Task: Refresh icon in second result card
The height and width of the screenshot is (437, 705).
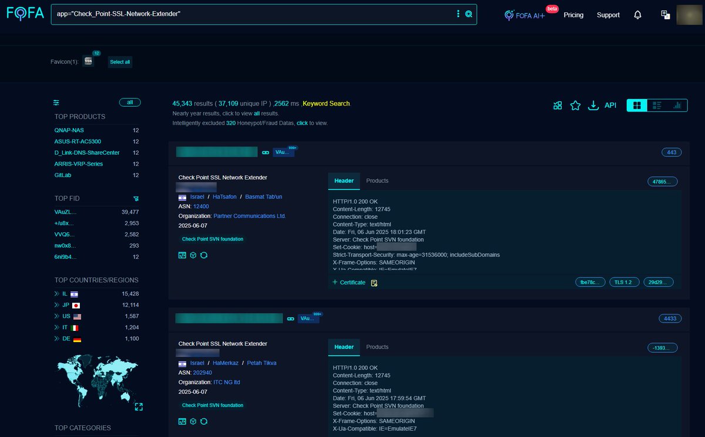Action: pyautogui.click(x=204, y=421)
